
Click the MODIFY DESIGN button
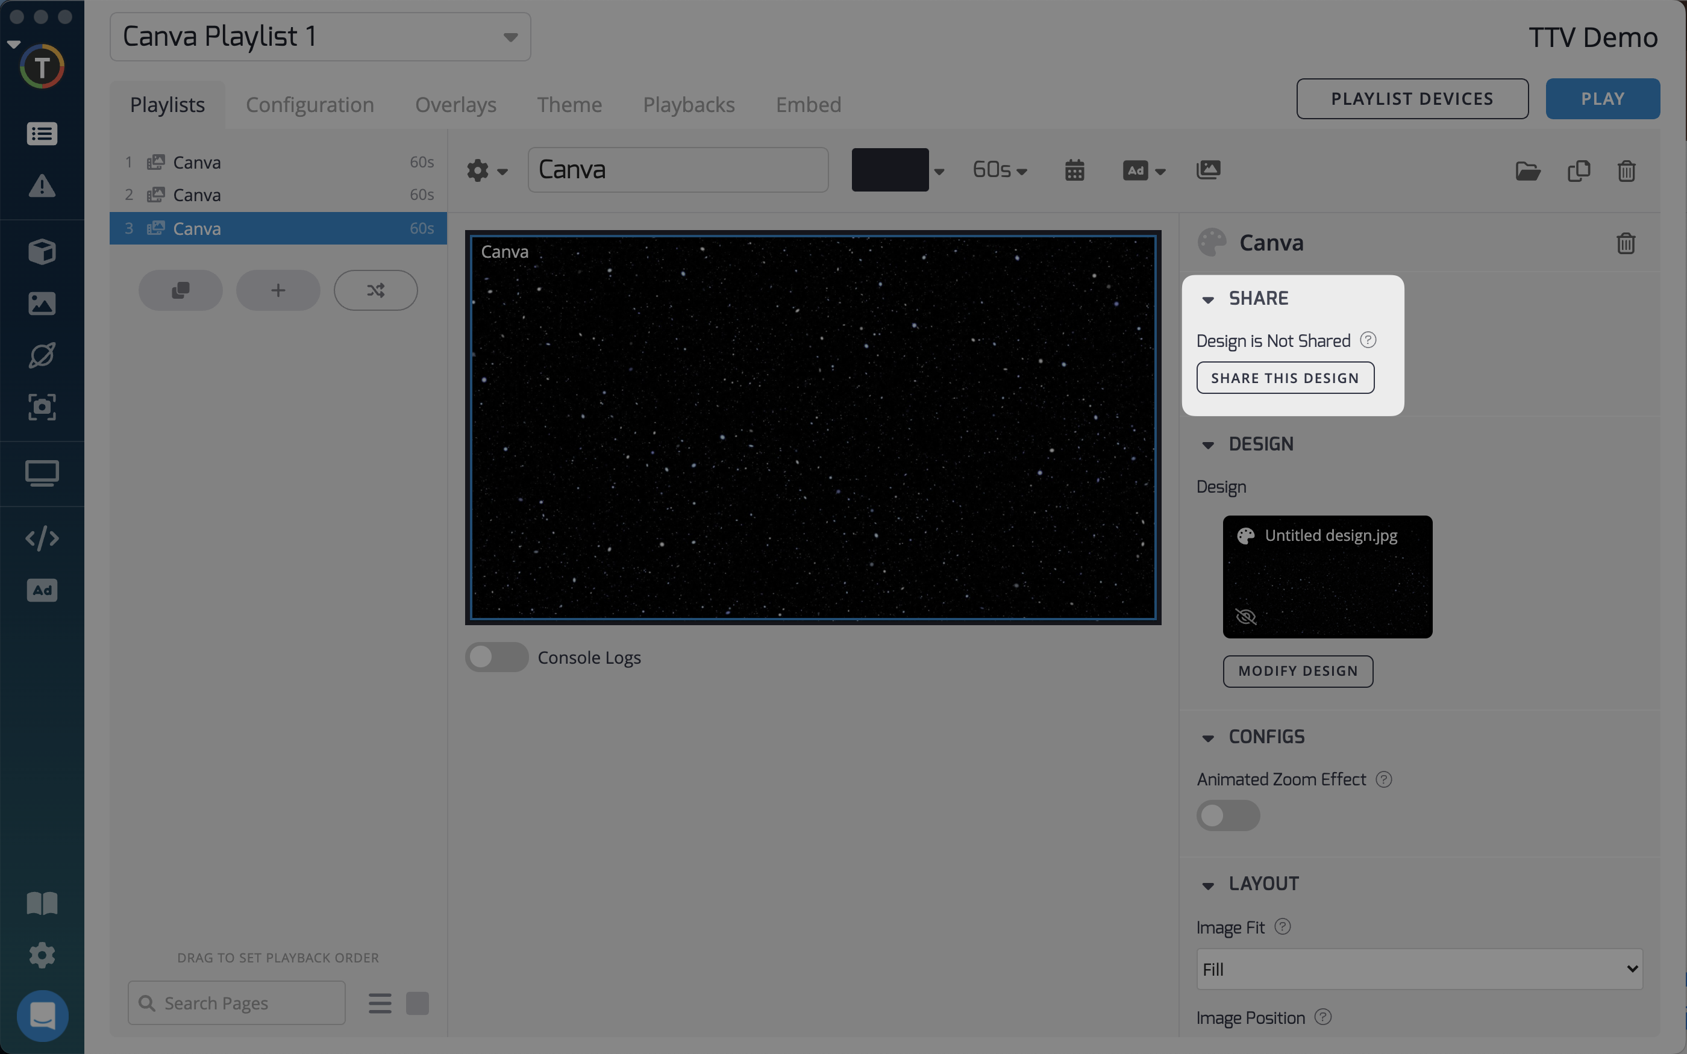click(x=1297, y=672)
